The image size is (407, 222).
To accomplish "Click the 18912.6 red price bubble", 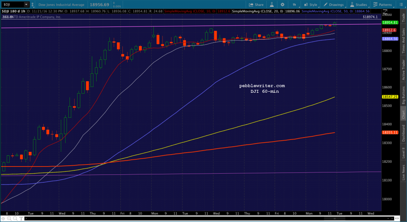I will (389, 30).
